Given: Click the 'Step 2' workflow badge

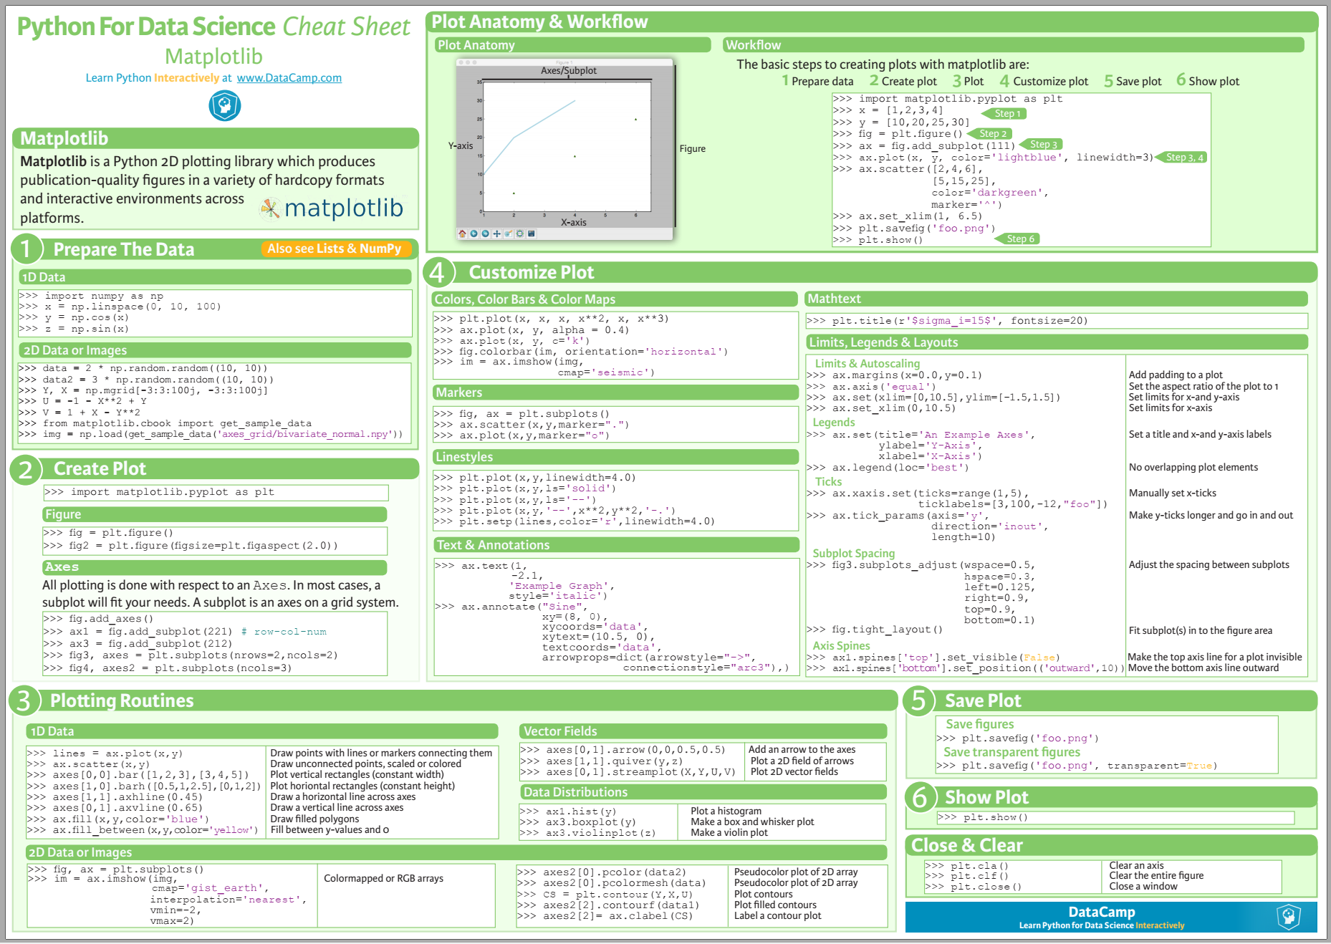Looking at the screenshot, I should pos(989,133).
